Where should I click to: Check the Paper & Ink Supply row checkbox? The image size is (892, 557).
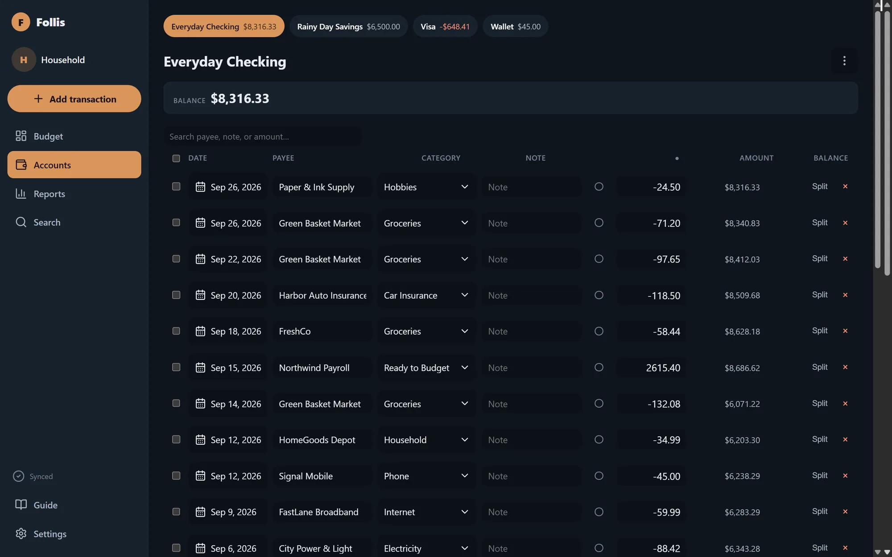(176, 186)
